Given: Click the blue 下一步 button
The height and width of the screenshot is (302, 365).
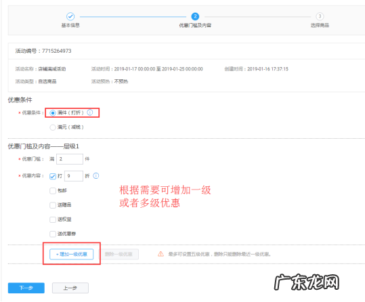Looking at the screenshot, I should (26, 288).
